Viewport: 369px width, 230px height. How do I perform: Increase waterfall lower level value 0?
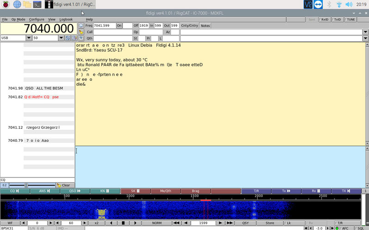(50, 223)
